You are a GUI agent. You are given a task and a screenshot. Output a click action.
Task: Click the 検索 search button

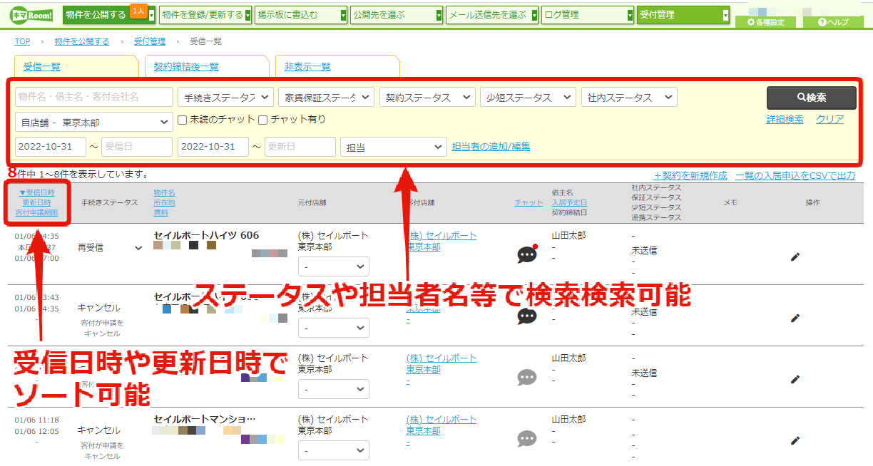point(812,98)
